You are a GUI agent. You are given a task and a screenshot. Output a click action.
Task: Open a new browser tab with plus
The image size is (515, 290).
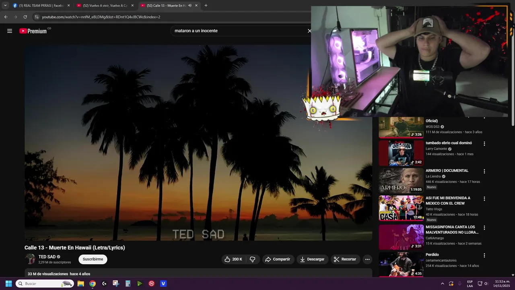click(x=206, y=6)
